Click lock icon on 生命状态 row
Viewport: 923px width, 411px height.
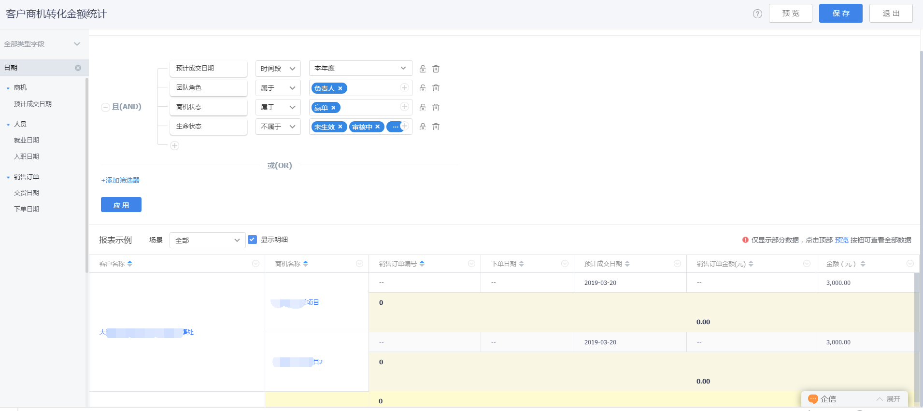click(x=423, y=127)
